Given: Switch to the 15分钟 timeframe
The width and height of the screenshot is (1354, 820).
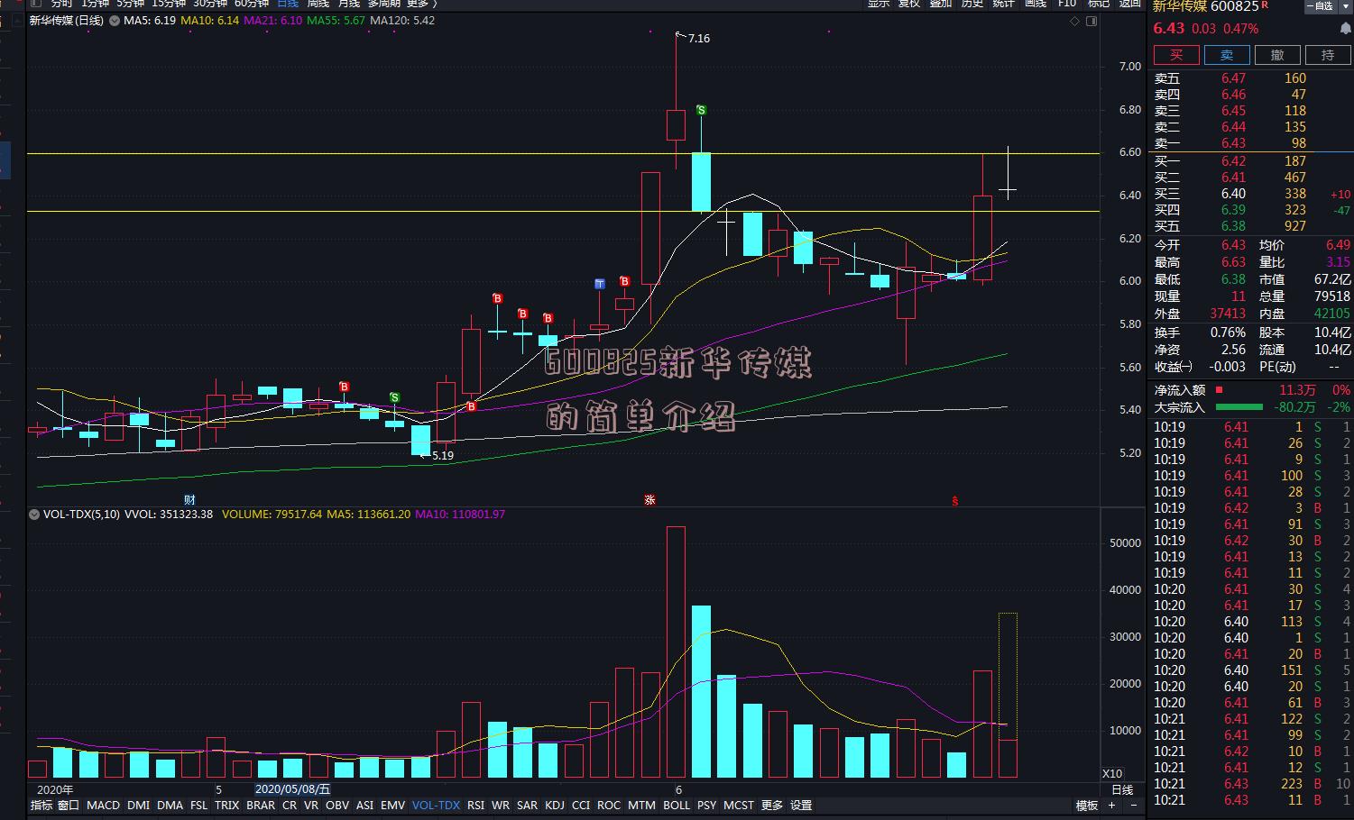Looking at the screenshot, I should tap(168, 4).
